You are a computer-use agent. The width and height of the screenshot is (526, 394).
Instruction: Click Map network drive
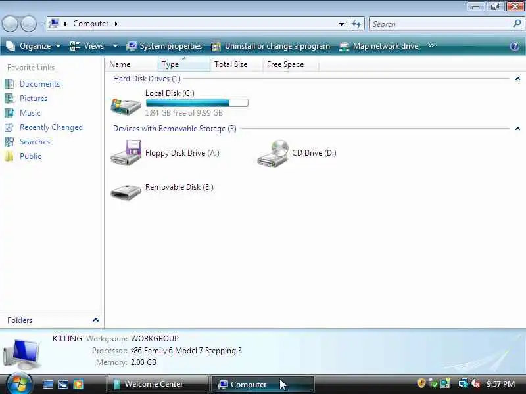[379, 46]
